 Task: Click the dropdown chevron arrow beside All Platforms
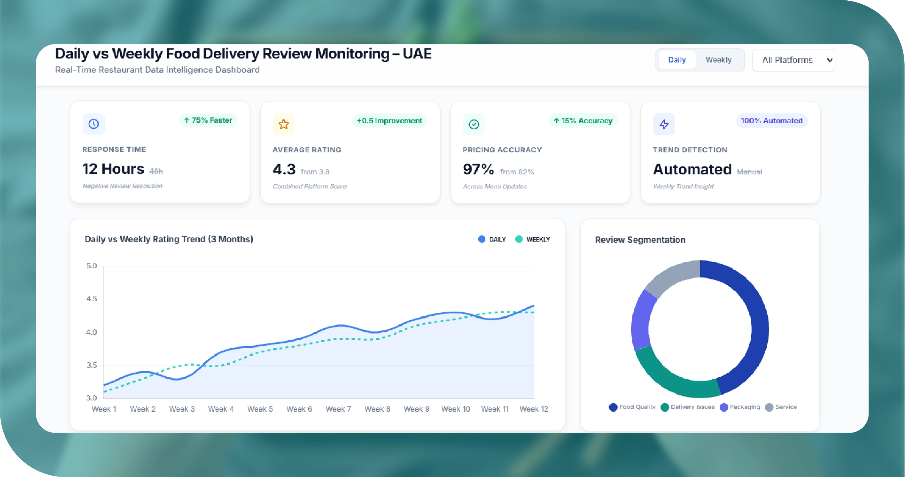click(830, 60)
